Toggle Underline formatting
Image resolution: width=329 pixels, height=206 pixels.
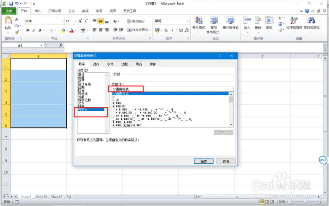[x=40, y=30]
